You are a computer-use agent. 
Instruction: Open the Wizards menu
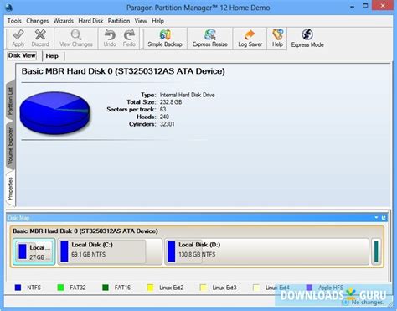(64, 21)
